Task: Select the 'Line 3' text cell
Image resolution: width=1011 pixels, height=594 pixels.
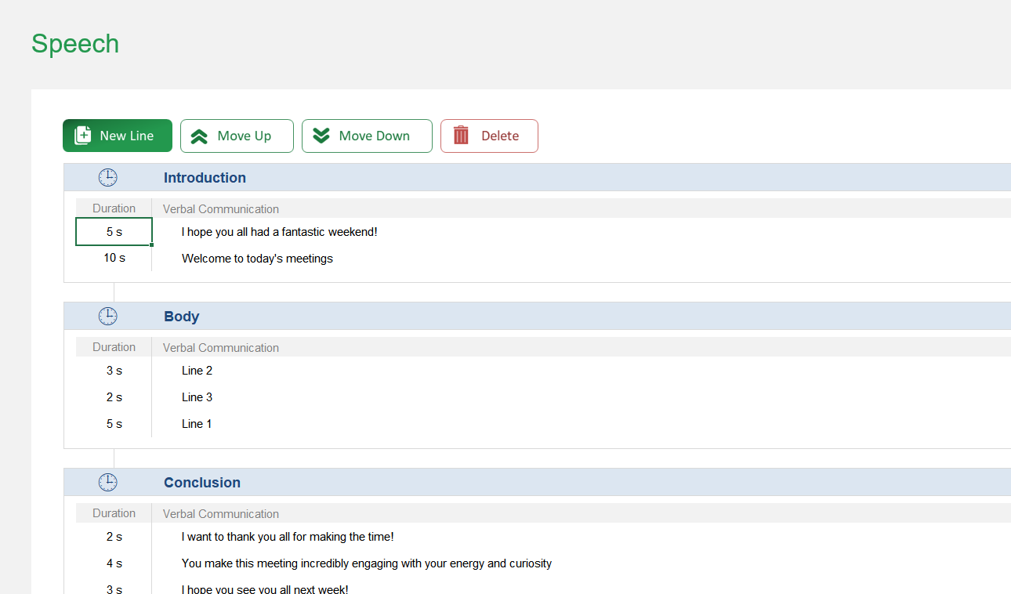Action: tap(197, 397)
